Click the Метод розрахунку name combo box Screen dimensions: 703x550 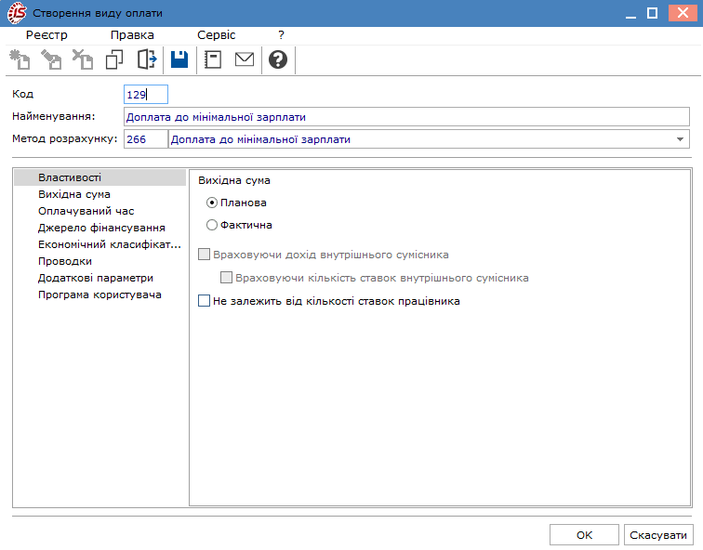(429, 139)
